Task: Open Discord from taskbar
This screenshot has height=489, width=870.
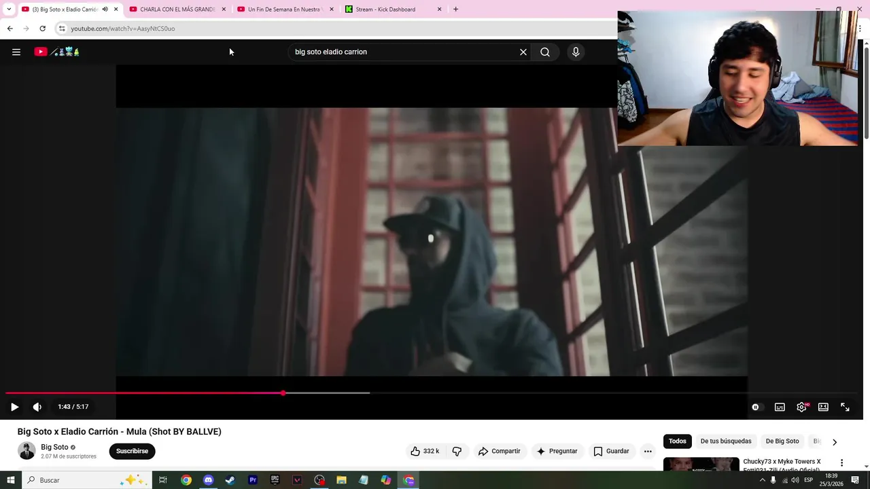Action: click(x=208, y=480)
